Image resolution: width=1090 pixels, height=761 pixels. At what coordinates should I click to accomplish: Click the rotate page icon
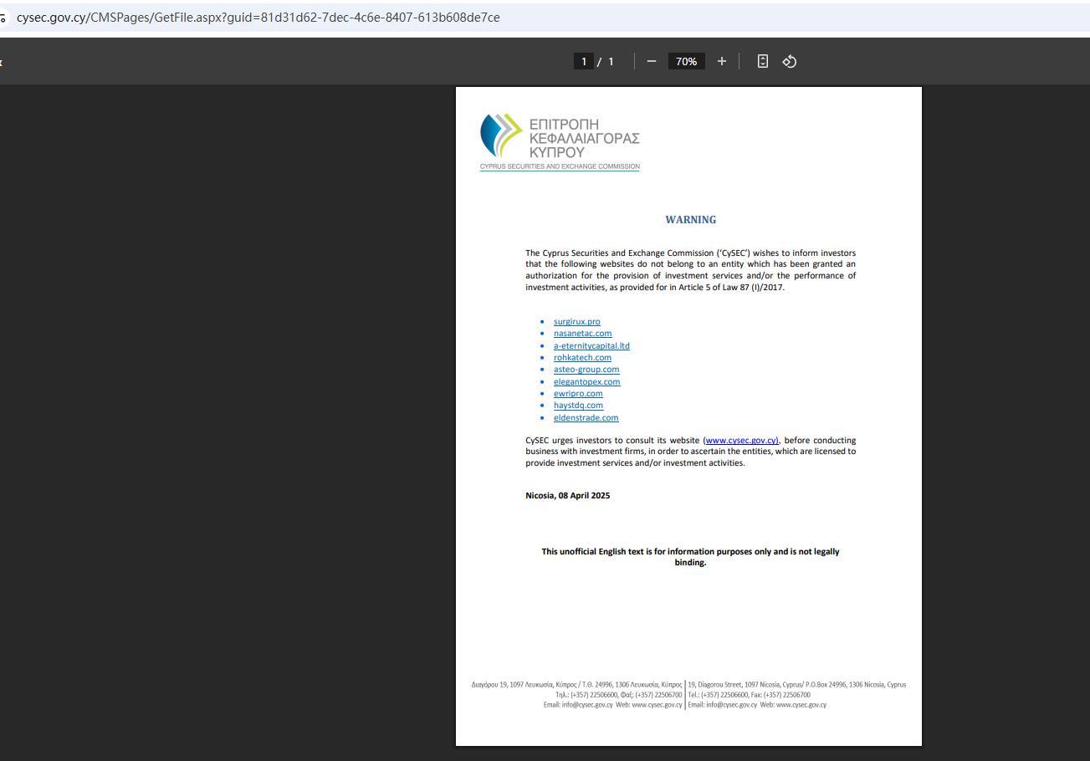[x=789, y=61]
